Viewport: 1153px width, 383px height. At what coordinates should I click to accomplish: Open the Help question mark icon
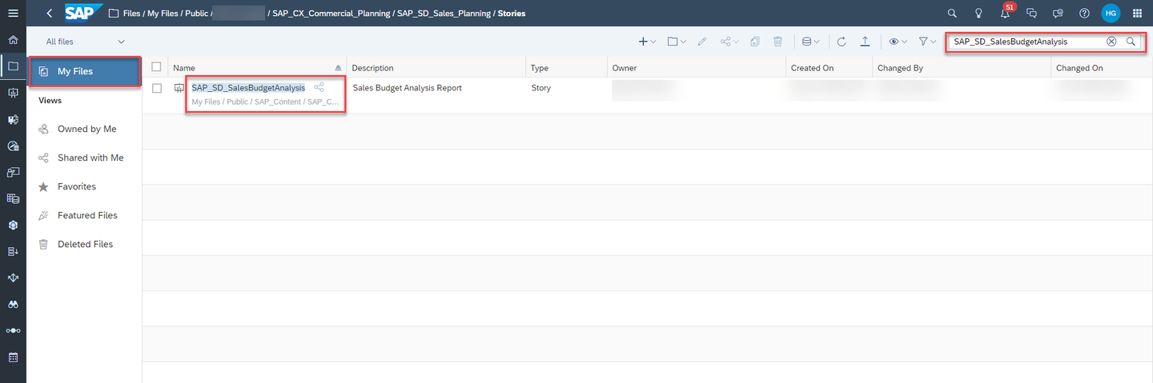[x=1084, y=14]
